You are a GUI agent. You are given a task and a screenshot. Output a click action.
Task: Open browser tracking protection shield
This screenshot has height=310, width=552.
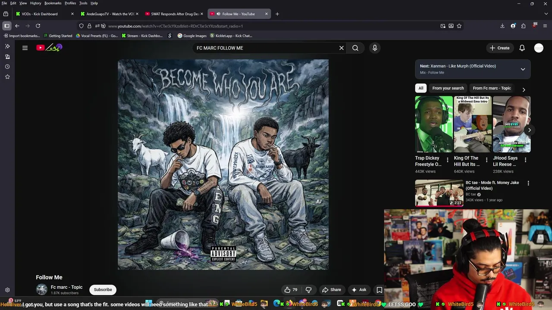[82, 26]
